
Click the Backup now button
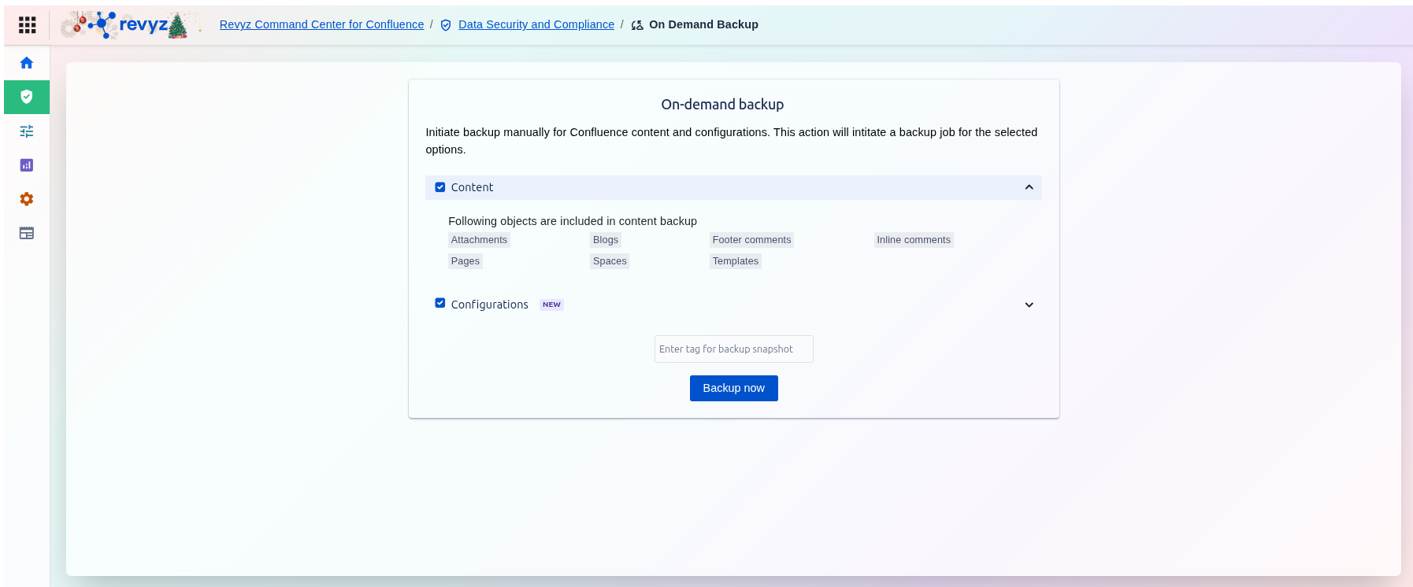coord(733,388)
